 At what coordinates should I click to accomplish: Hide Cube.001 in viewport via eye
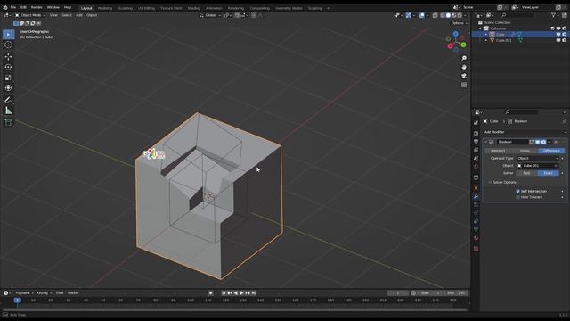point(558,40)
